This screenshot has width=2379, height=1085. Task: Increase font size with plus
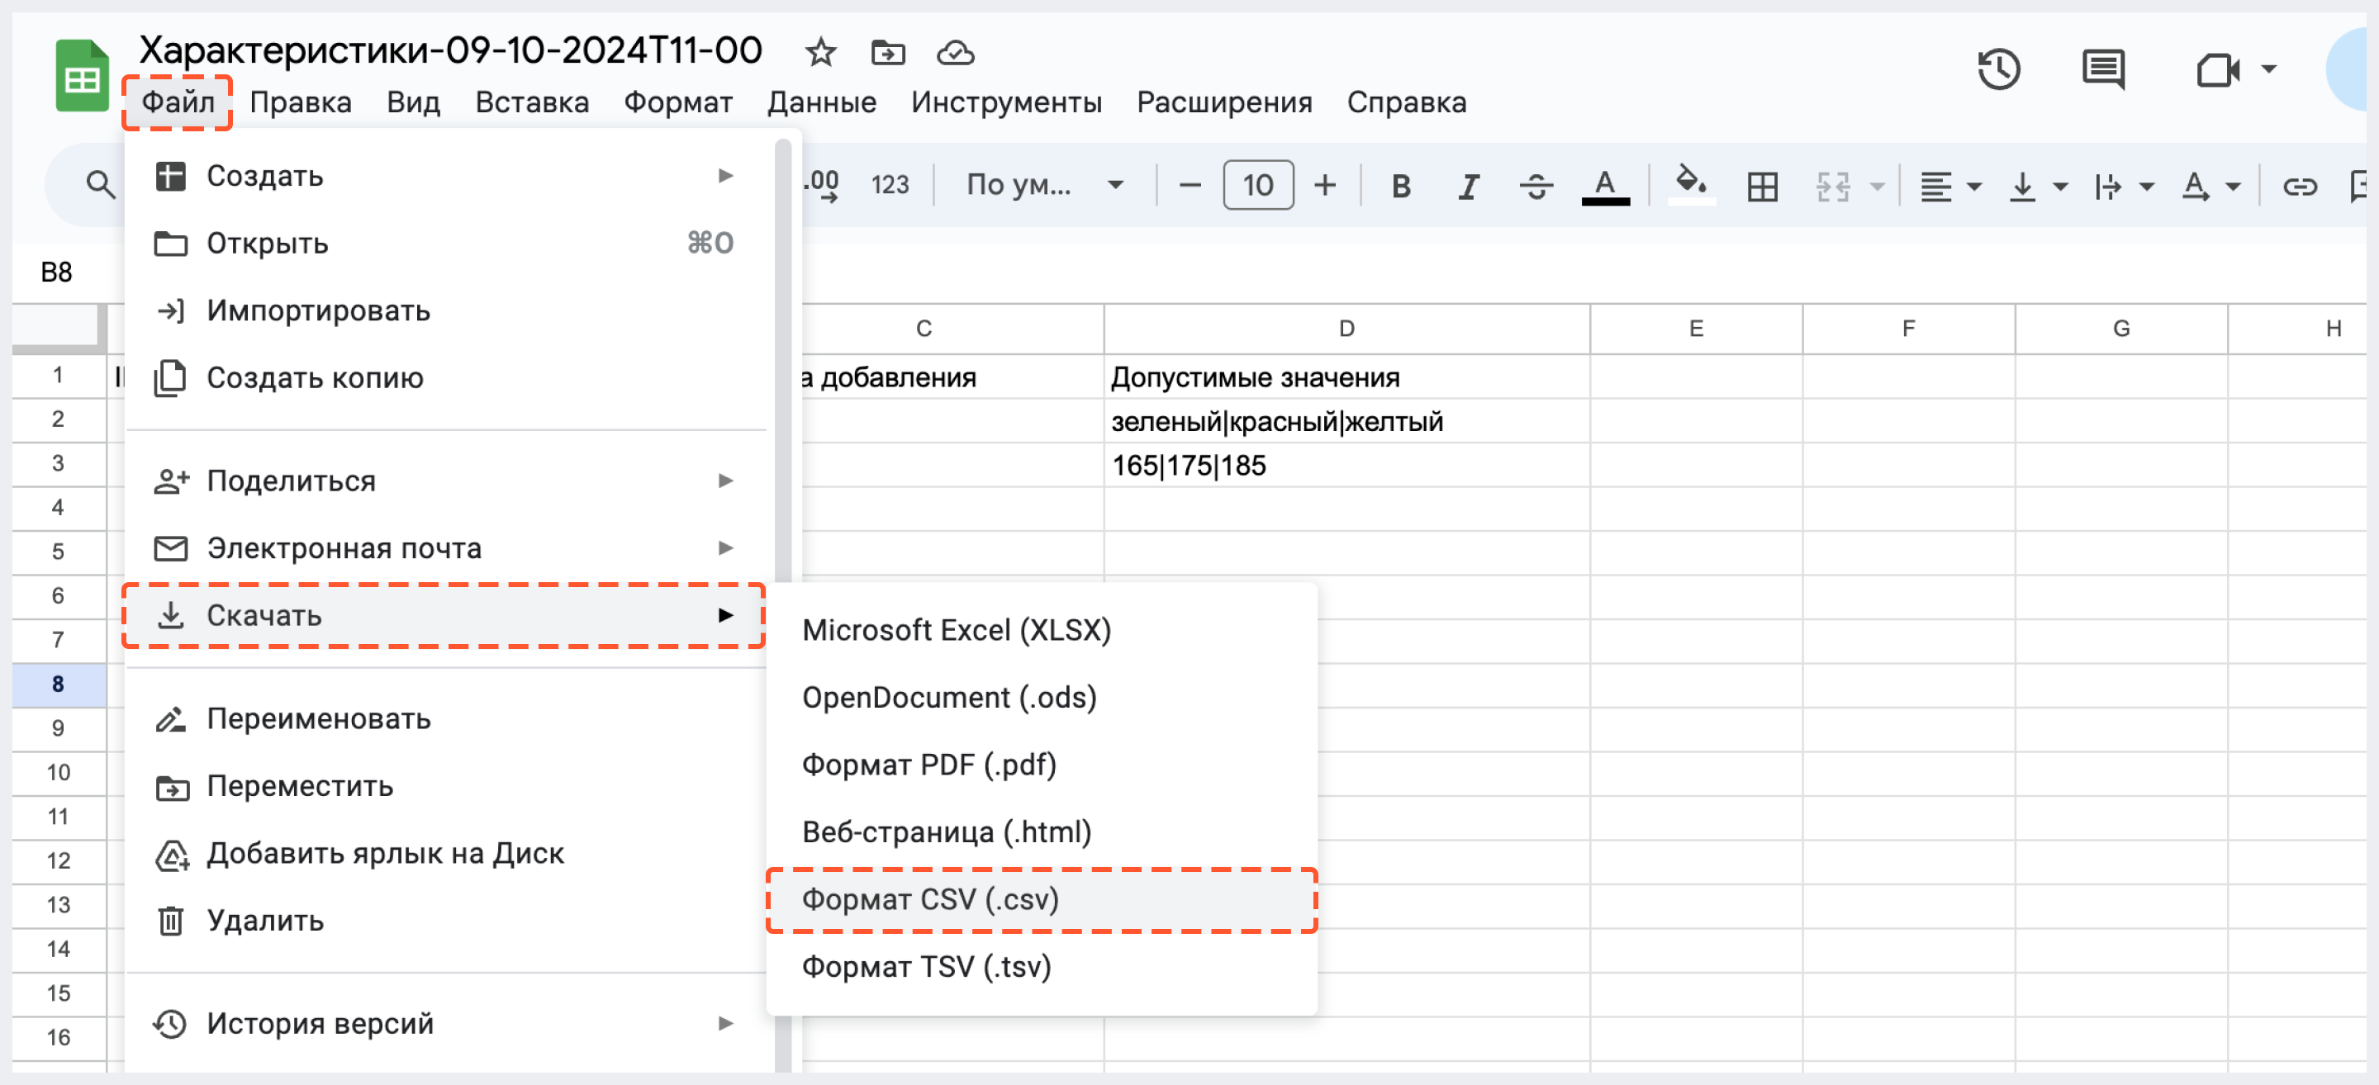pos(1324,186)
